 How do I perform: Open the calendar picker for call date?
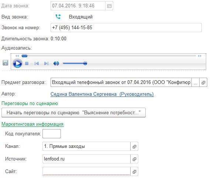click(x=109, y=6)
